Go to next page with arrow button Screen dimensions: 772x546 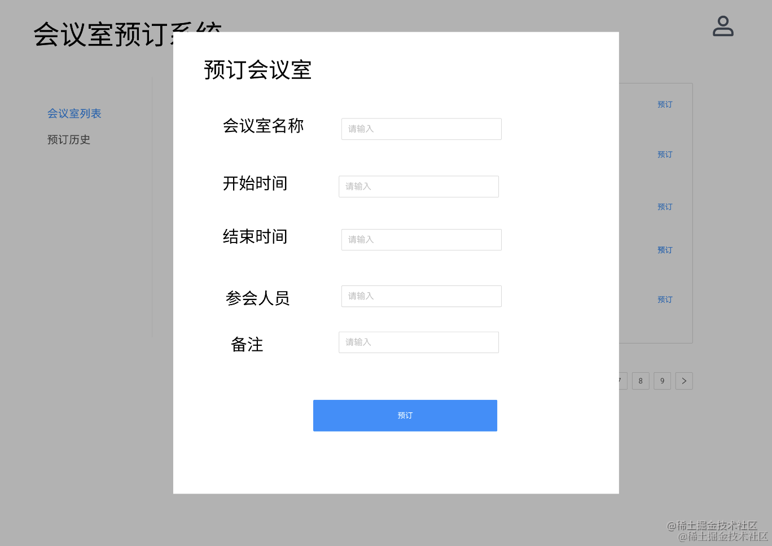684,381
